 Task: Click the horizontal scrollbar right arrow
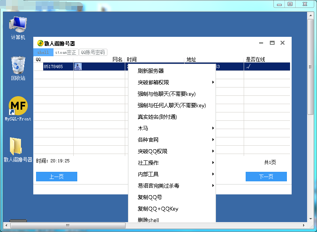click(x=304, y=225)
